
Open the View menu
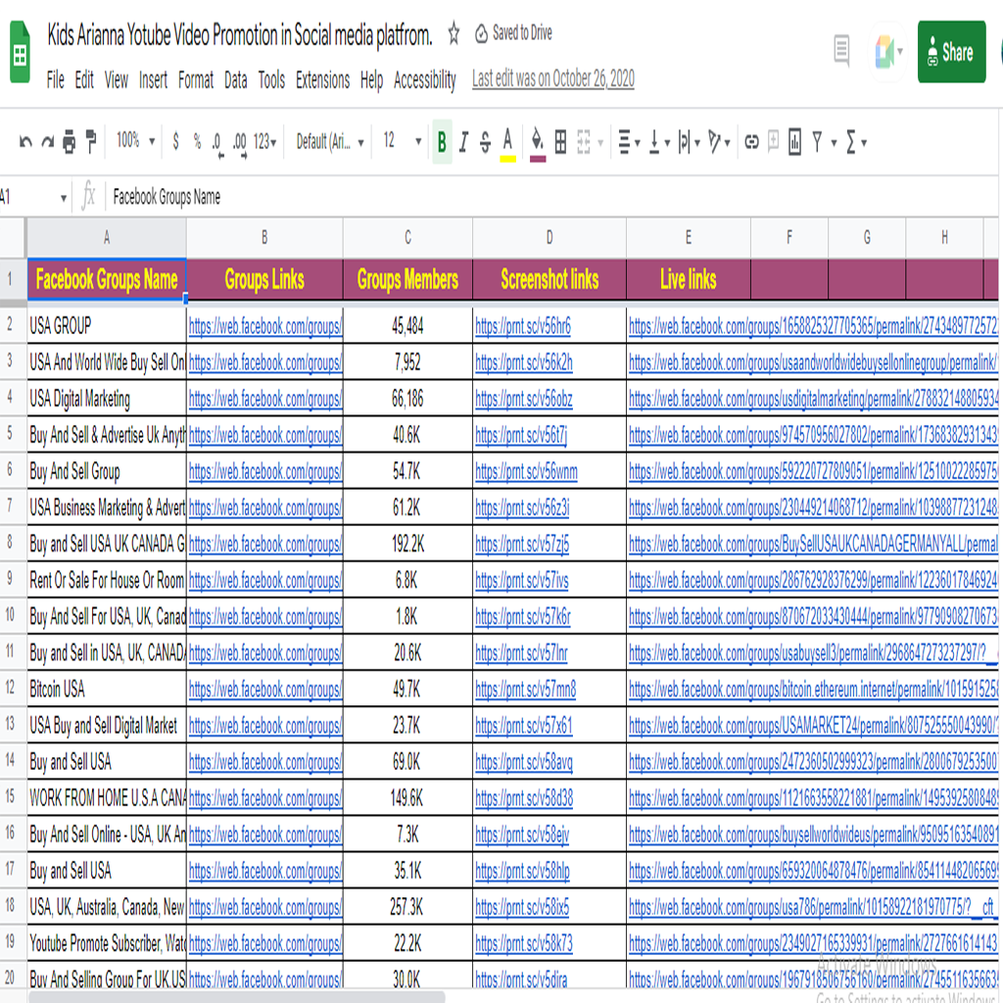[x=117, y=80]
